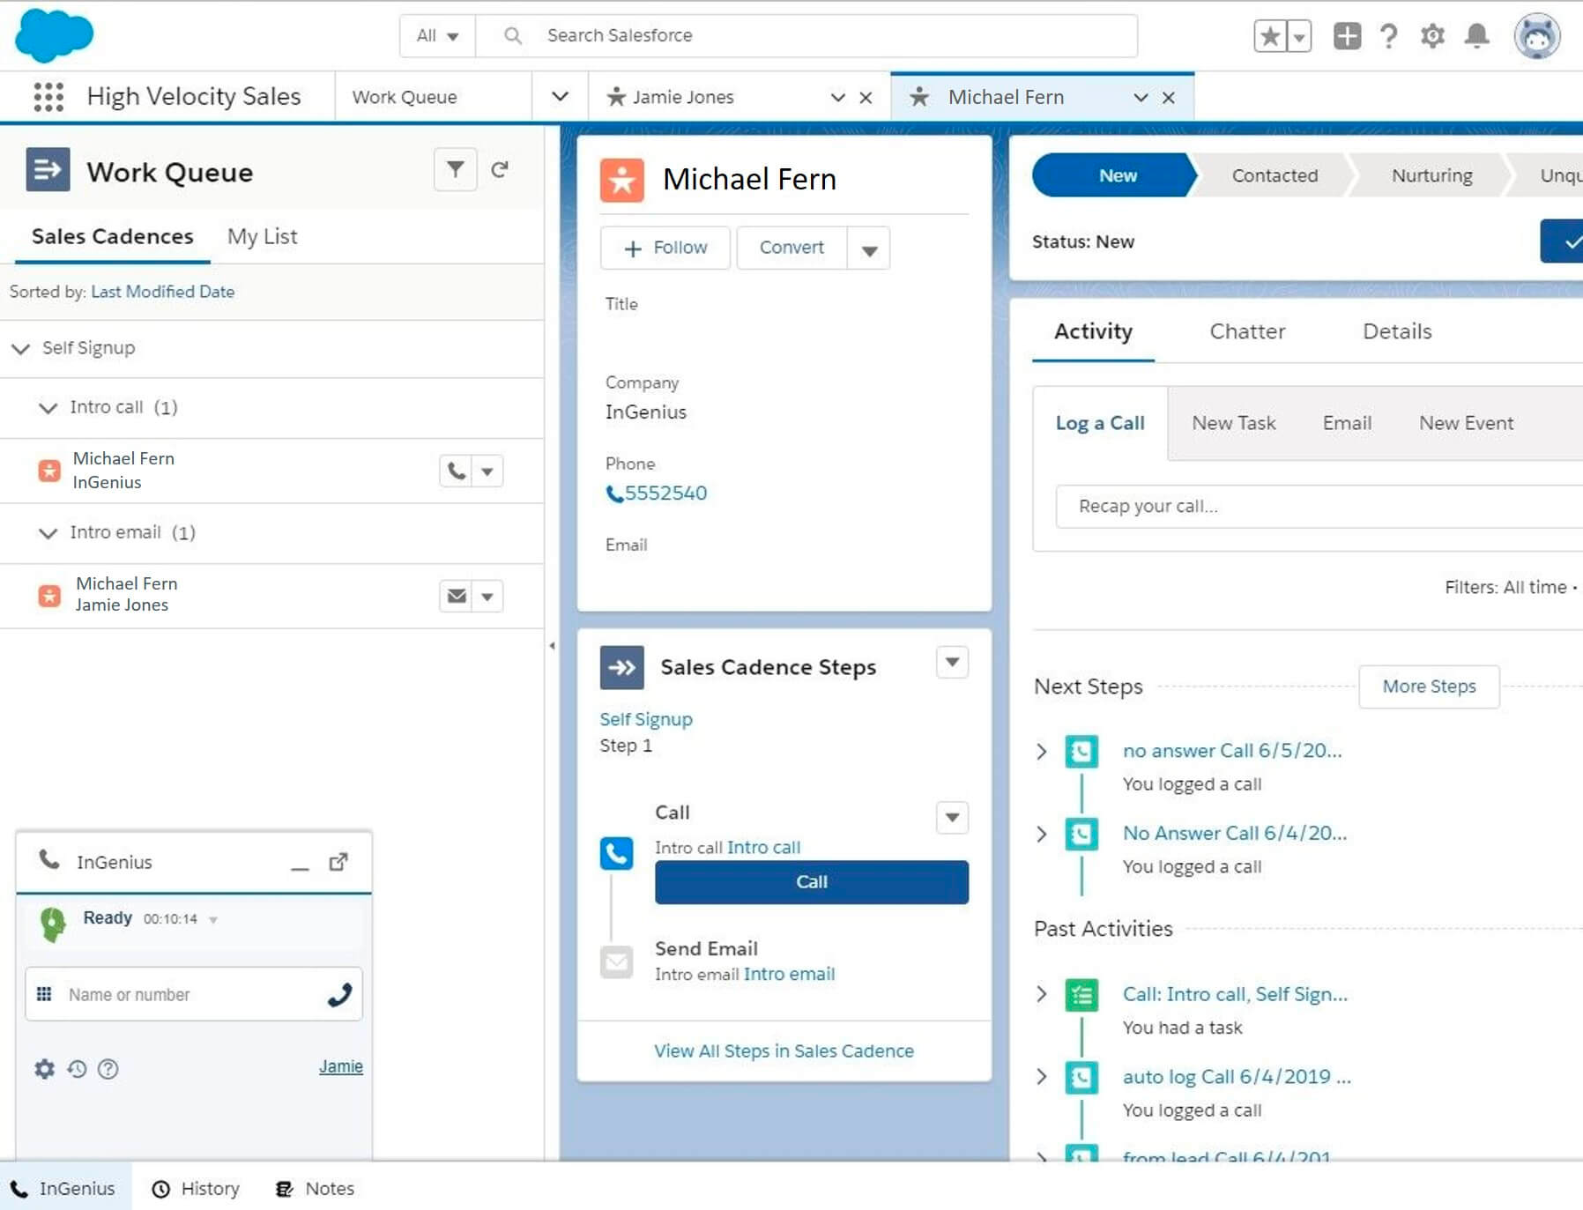Click the More Steps button

(x=1429, y=687)
